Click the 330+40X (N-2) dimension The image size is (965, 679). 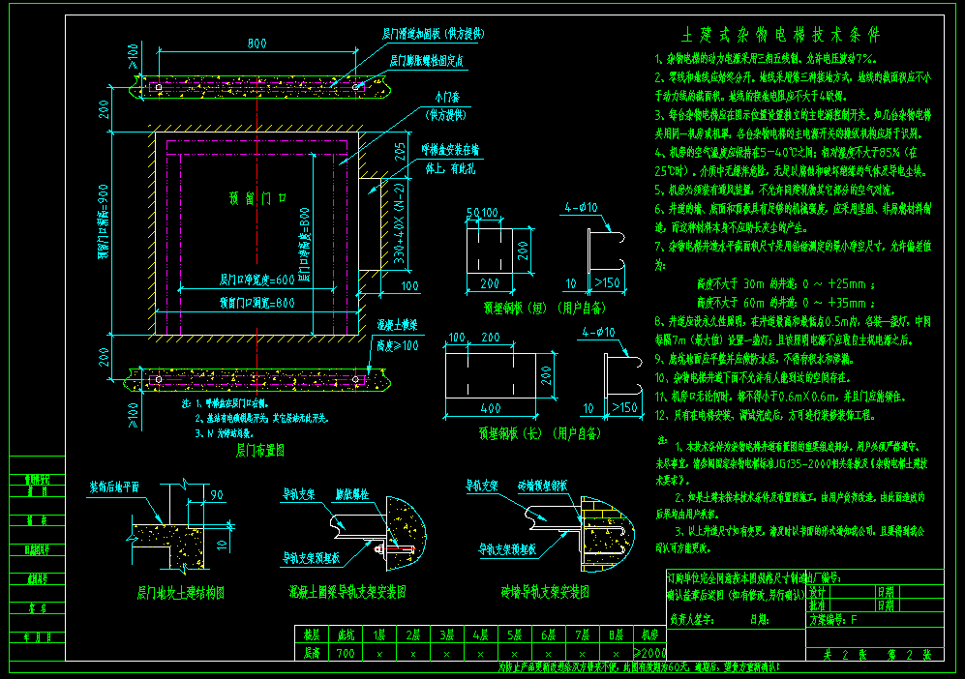(x=400, y=222)
